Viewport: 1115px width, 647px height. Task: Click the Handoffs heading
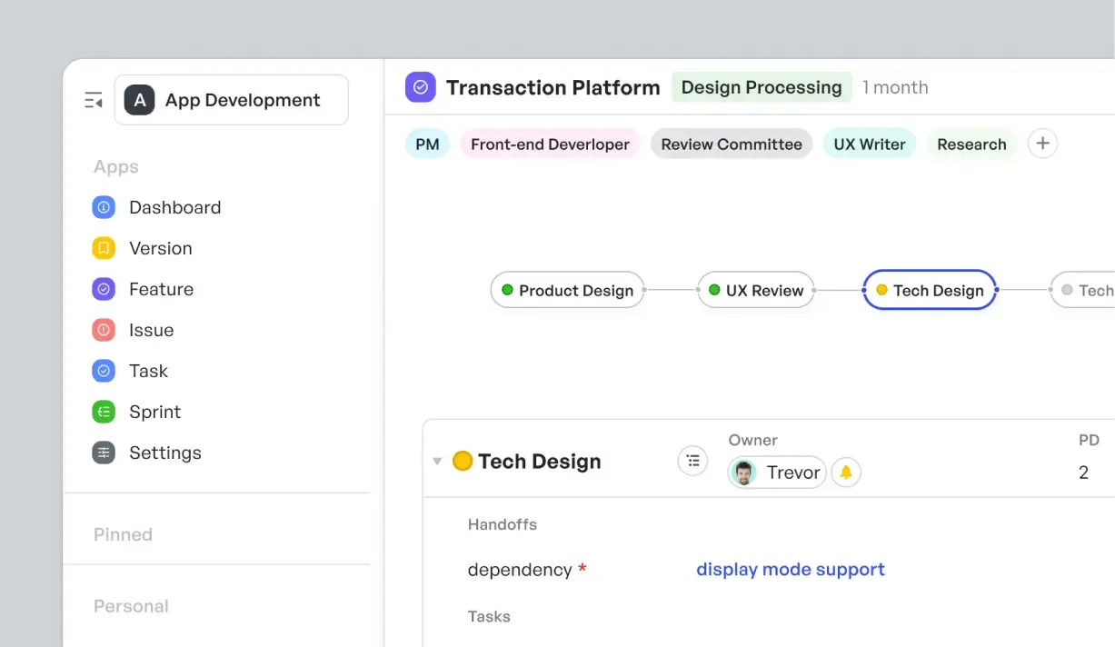[502, 524]
